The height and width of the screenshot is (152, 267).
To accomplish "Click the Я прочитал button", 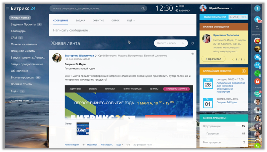I will click(213, 59).
